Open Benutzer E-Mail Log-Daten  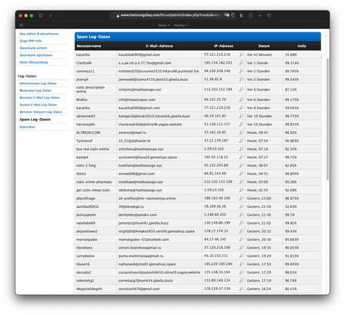[x=39, y=97]
